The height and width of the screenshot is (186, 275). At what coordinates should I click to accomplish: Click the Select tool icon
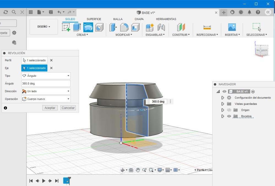257,27
